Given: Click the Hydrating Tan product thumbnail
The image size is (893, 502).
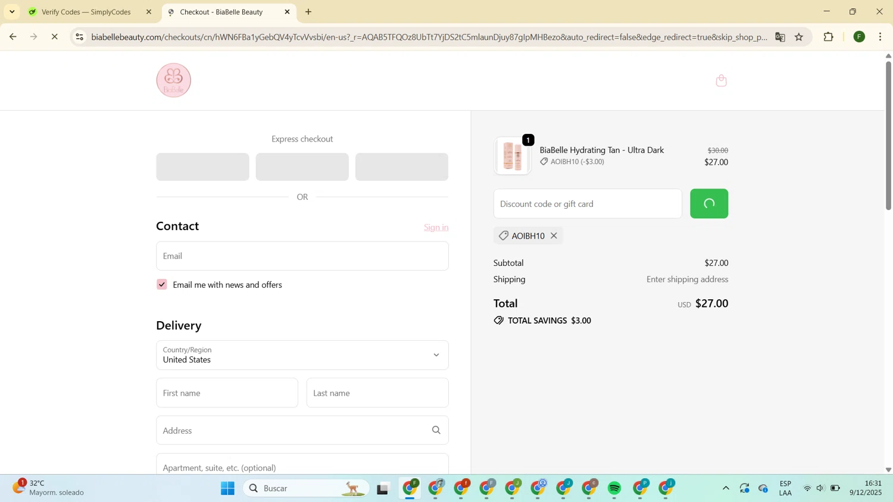Looking at the screenshot, I should (x=512, y=156).
